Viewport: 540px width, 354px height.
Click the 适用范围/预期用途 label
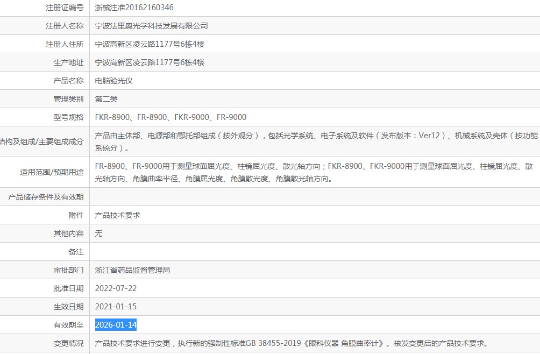tap(52, 172)
